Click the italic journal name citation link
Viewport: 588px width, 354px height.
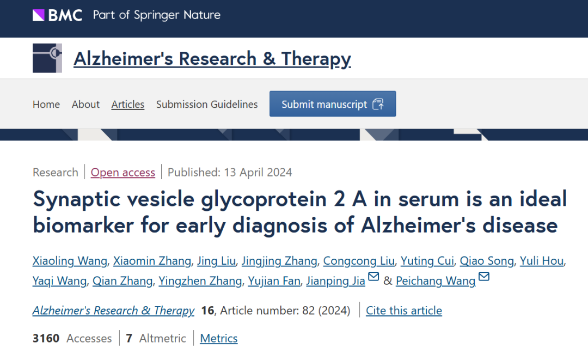coord(113,310)
